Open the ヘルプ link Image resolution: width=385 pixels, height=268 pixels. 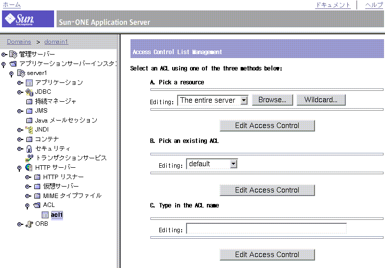(x=374, y=5)
